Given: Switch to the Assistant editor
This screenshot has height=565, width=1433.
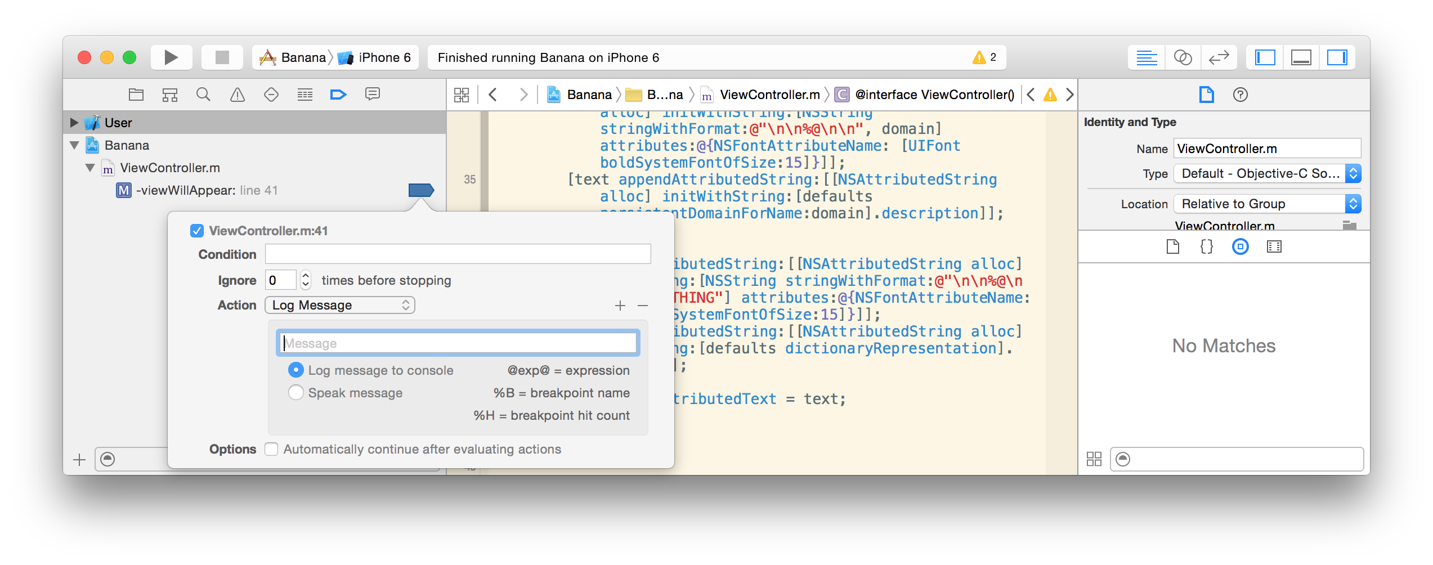Looking at the screenshot, I should [x=1183, y=57].
